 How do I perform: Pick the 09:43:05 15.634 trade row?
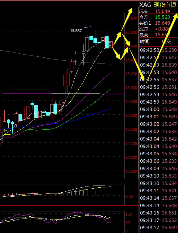[x=158, y=154]
